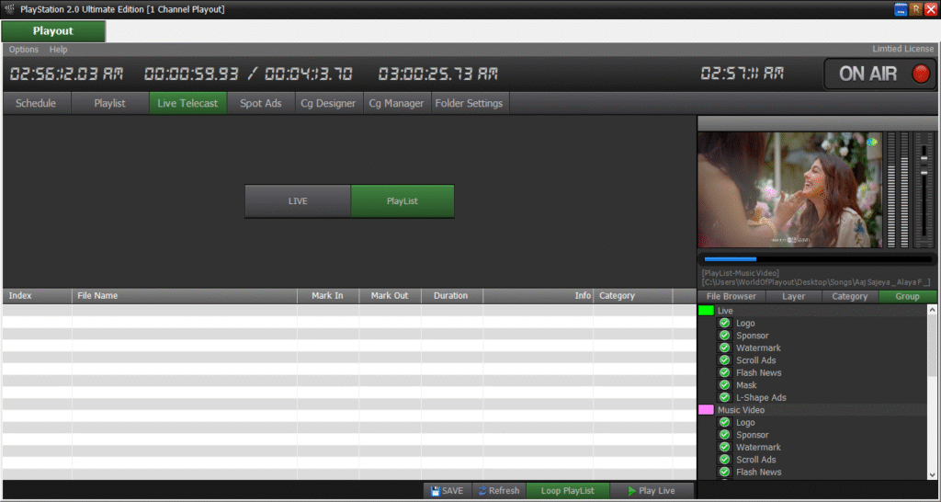The width and height of the screenshot is (941, 502).
Task: Click the green Live group color swatch
Action: [x=706, y=311]
